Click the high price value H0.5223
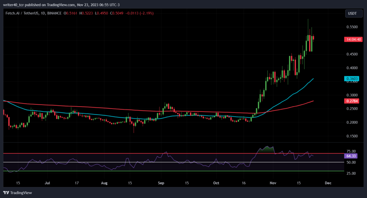Image resolution: width=367 pixels, height=198 pixels. click(x=86, y=13)
